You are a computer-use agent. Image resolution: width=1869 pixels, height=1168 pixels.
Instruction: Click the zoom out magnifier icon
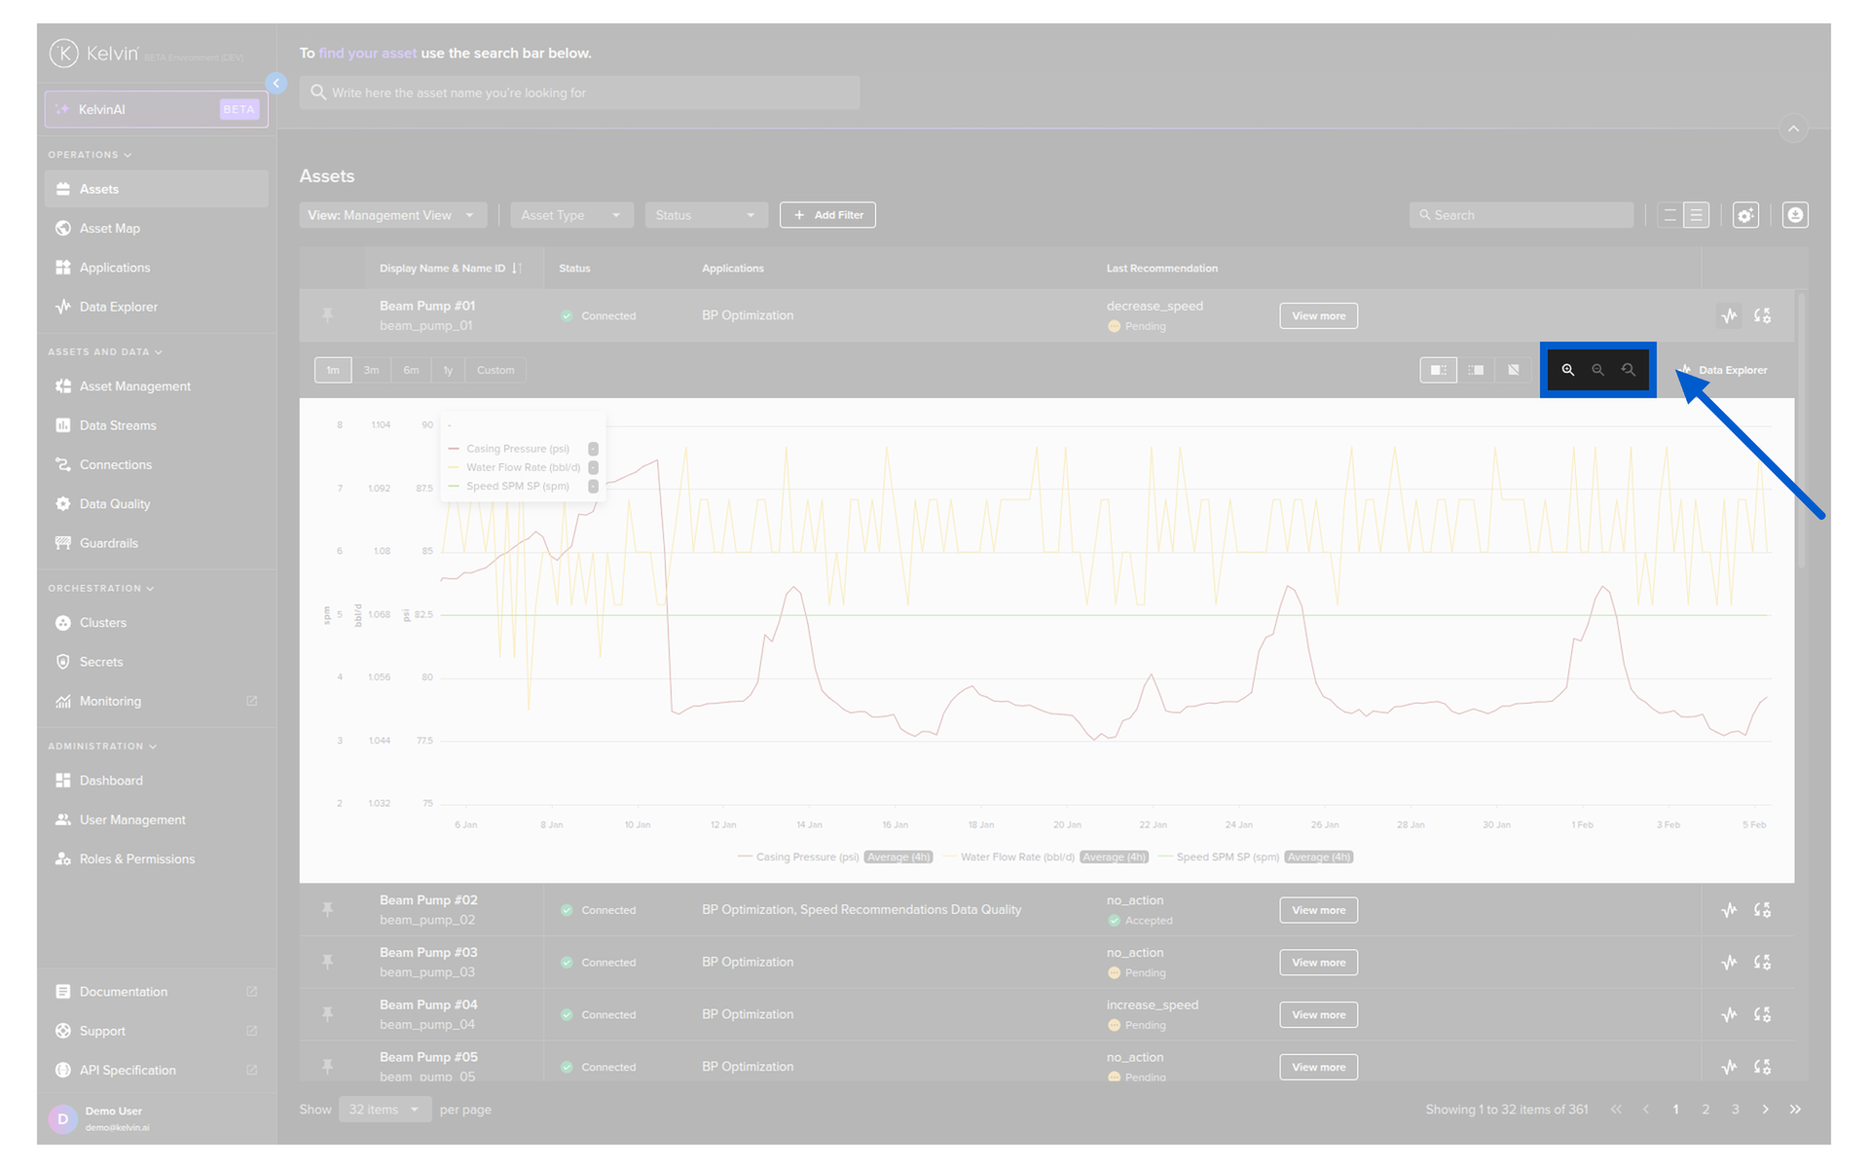[1597, 370]
